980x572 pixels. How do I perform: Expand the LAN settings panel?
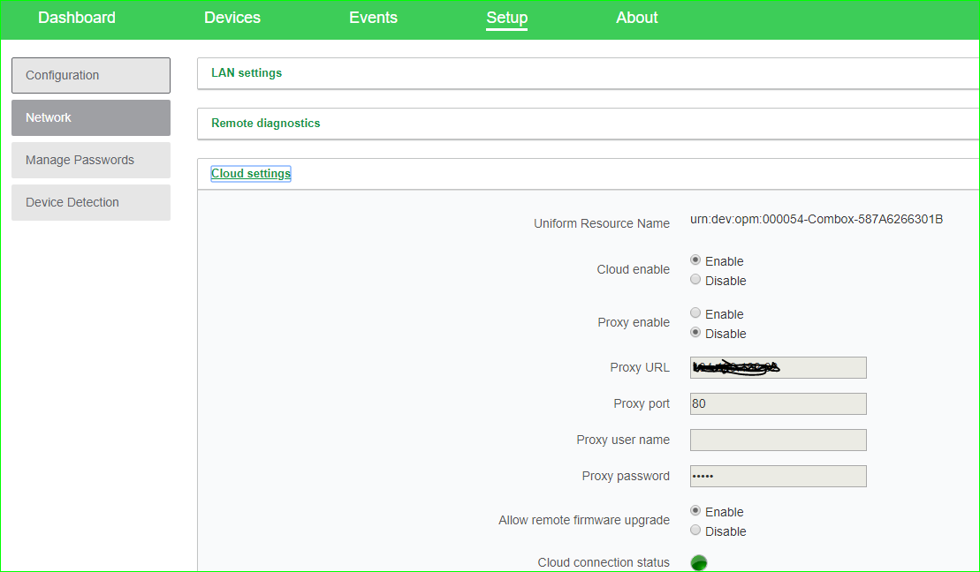click(247, 73)
